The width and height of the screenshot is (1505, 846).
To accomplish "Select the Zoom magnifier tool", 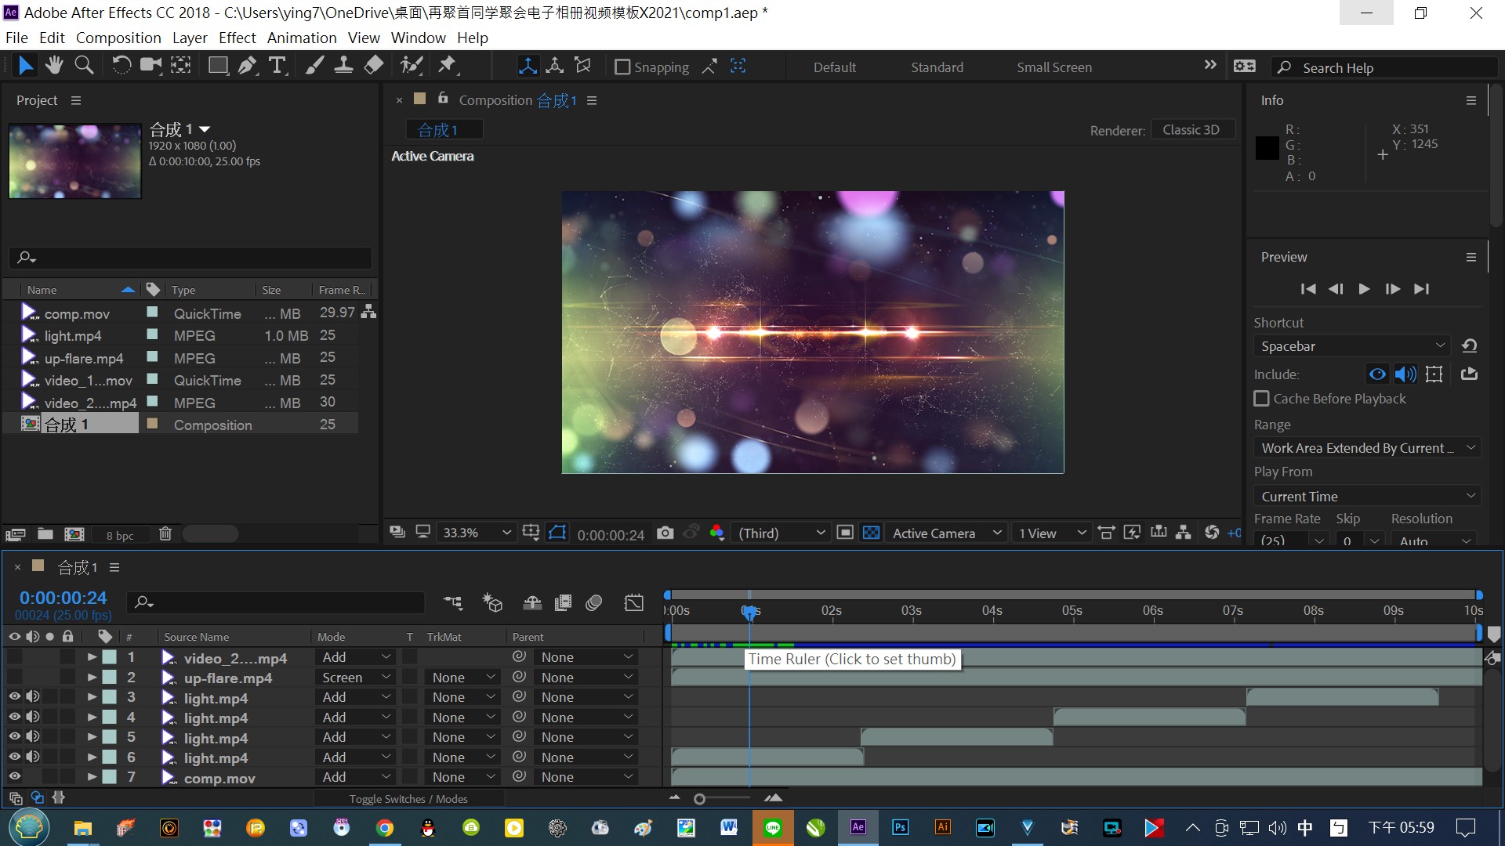I will click(x=84, y=66).
